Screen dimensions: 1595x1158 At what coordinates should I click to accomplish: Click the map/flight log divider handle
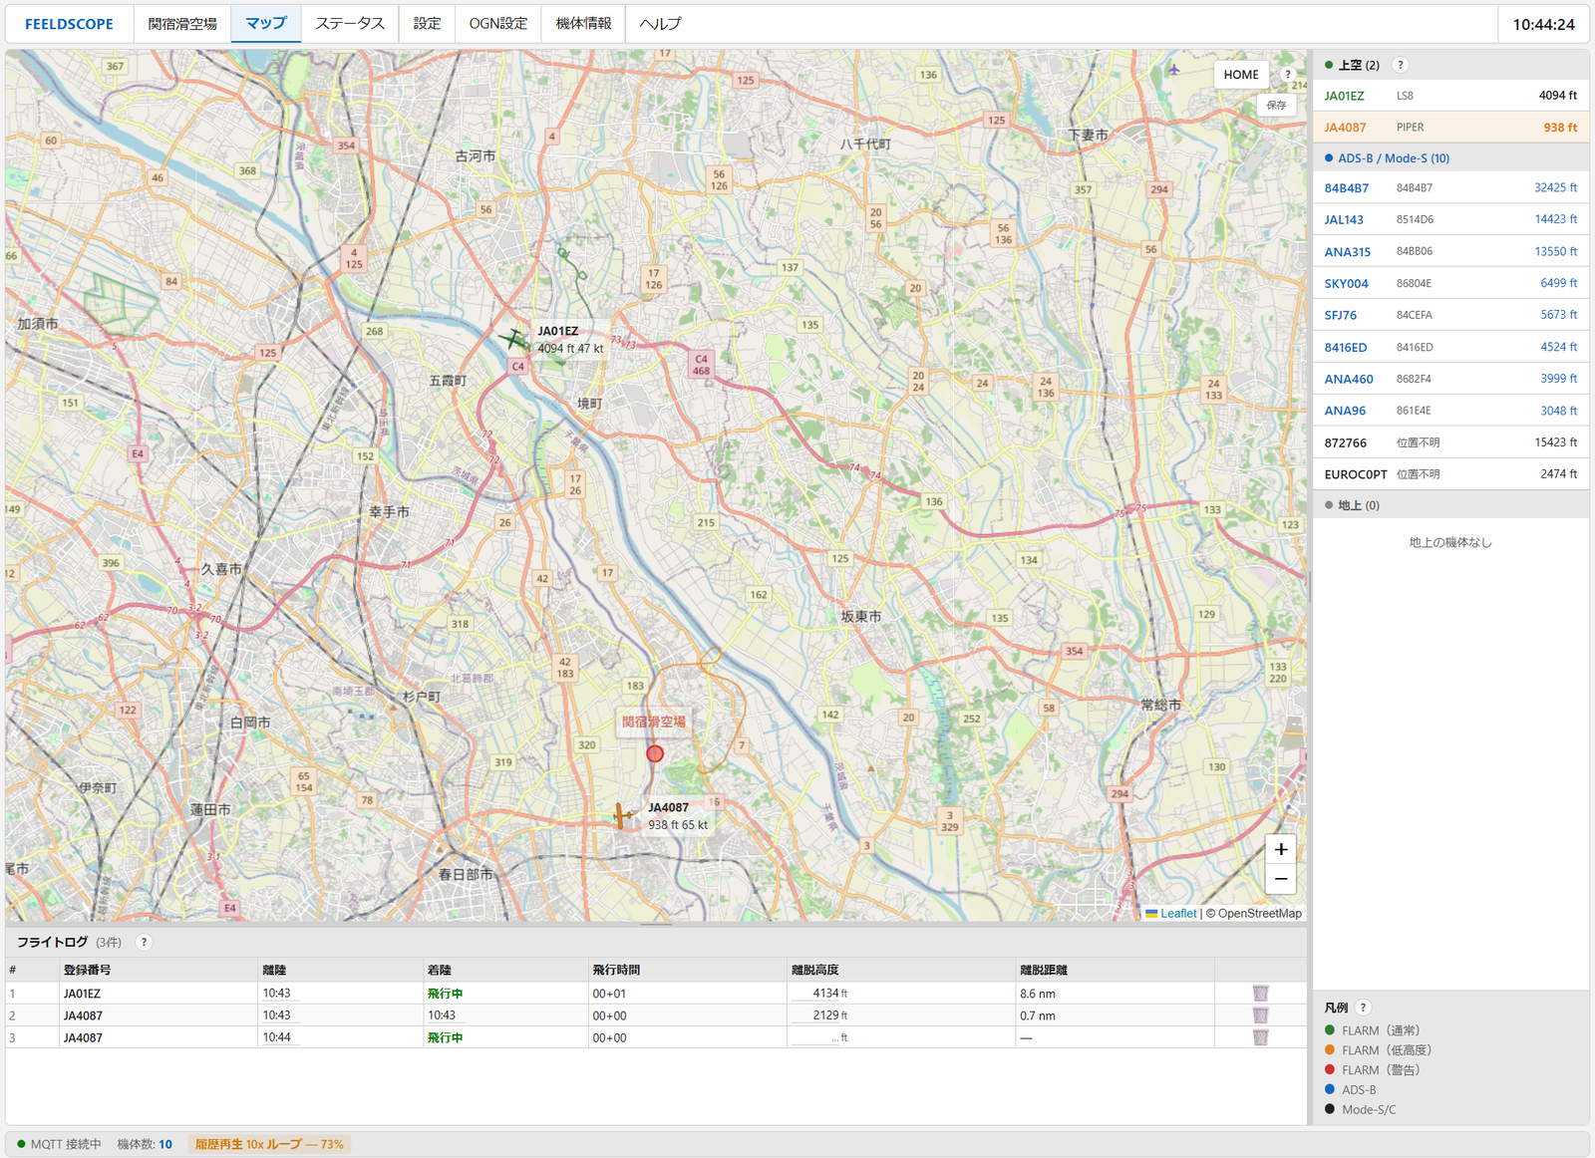656,924
